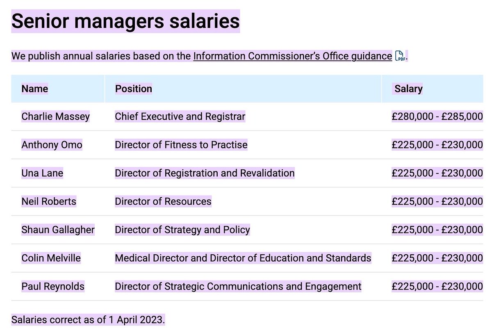The image size is (492, 333).
Task: Click Director of Registration and Revalidation text
Action: coord(205,173)
